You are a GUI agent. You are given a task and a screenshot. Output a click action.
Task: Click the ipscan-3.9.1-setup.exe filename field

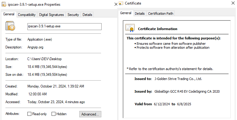click(x=65, y=26)
